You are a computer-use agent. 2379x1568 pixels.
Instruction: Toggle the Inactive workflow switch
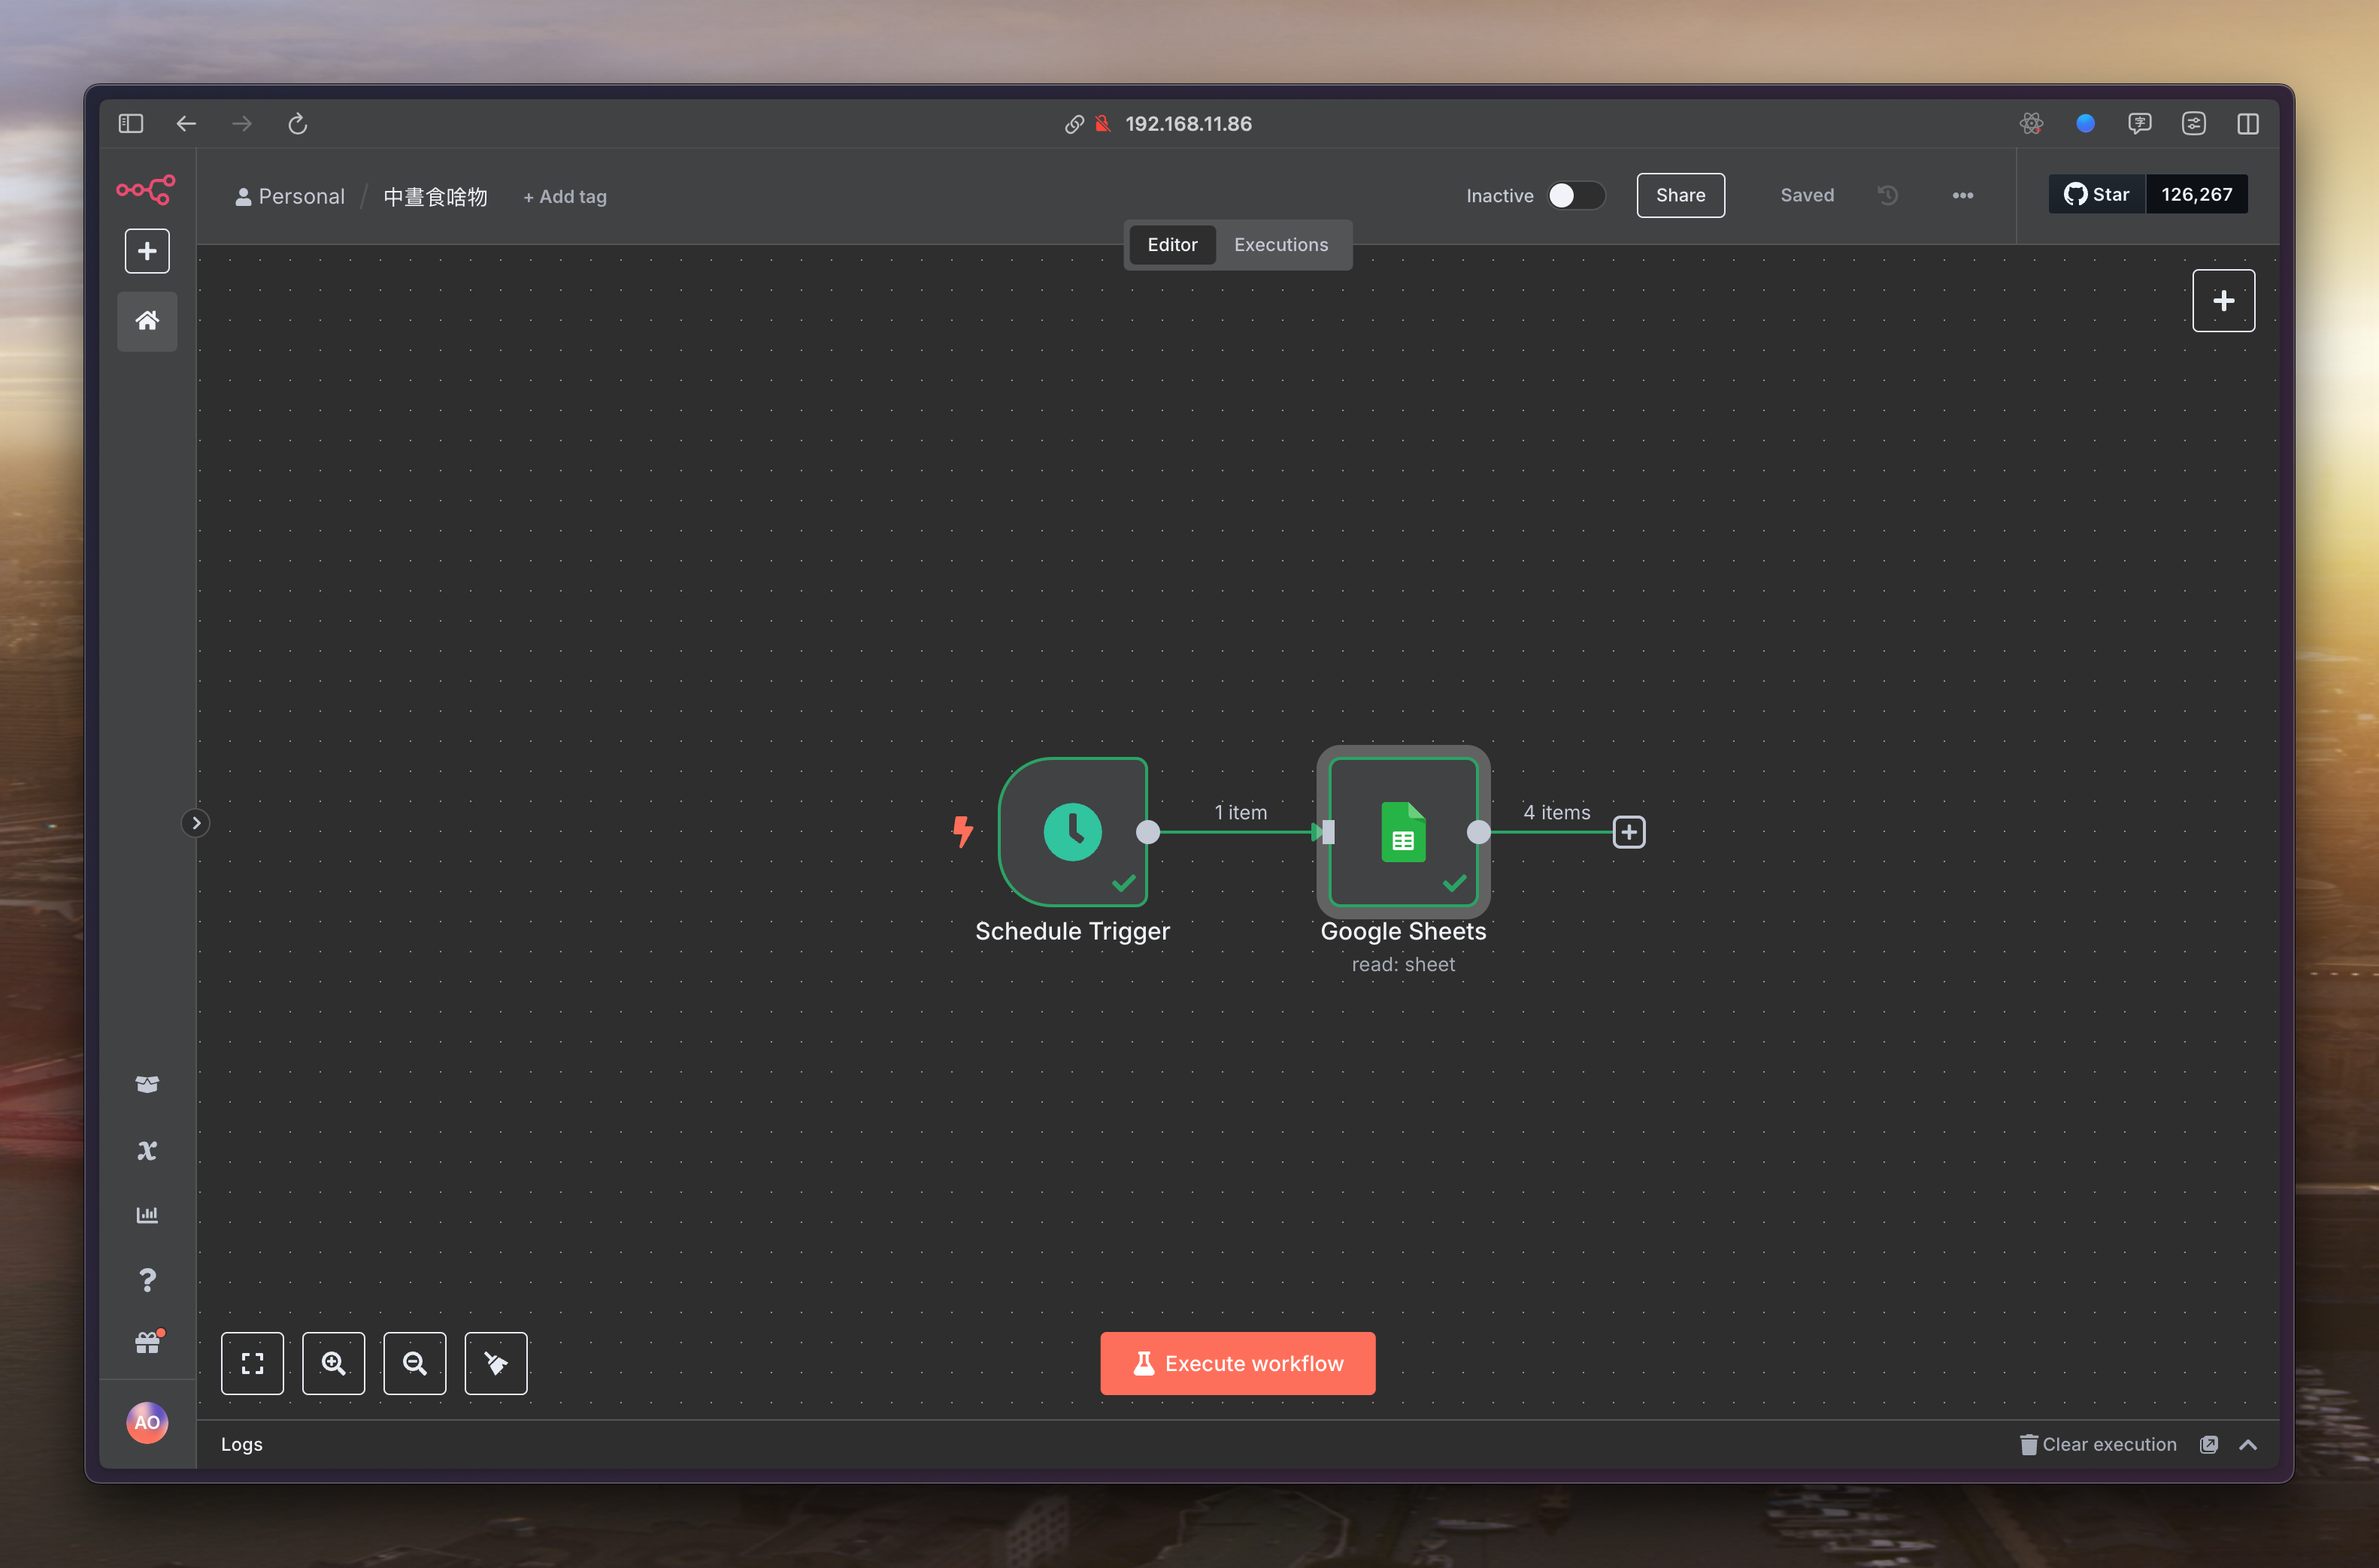click(x=1575, y=195)
